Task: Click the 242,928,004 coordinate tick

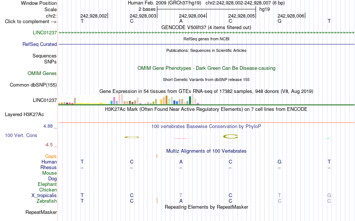Action: 193,16
